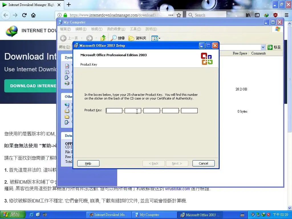Open the 檔案(F) menu in My Computer

(x=65, y=29)
